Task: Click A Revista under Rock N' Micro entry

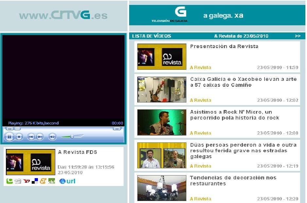Action: (x=200, y=133)
